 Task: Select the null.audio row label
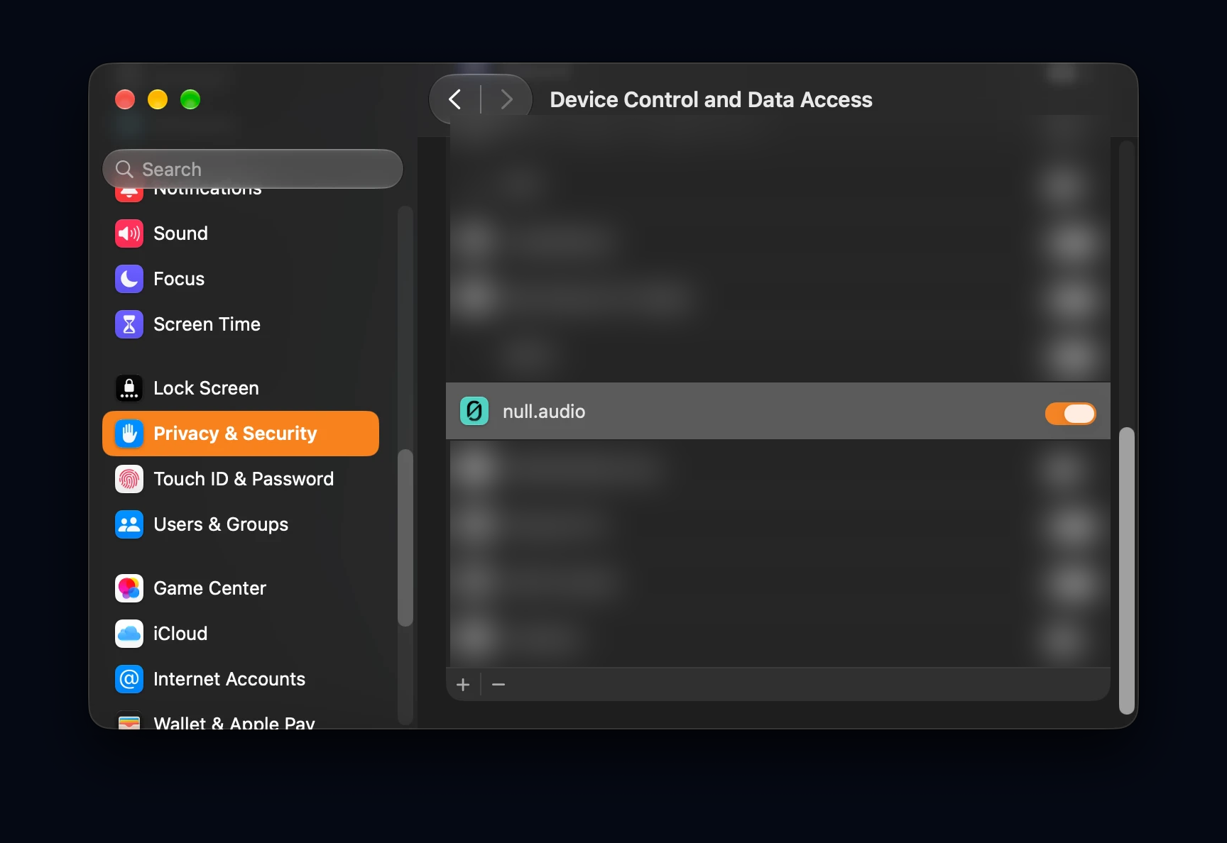[x=544, y=412]
